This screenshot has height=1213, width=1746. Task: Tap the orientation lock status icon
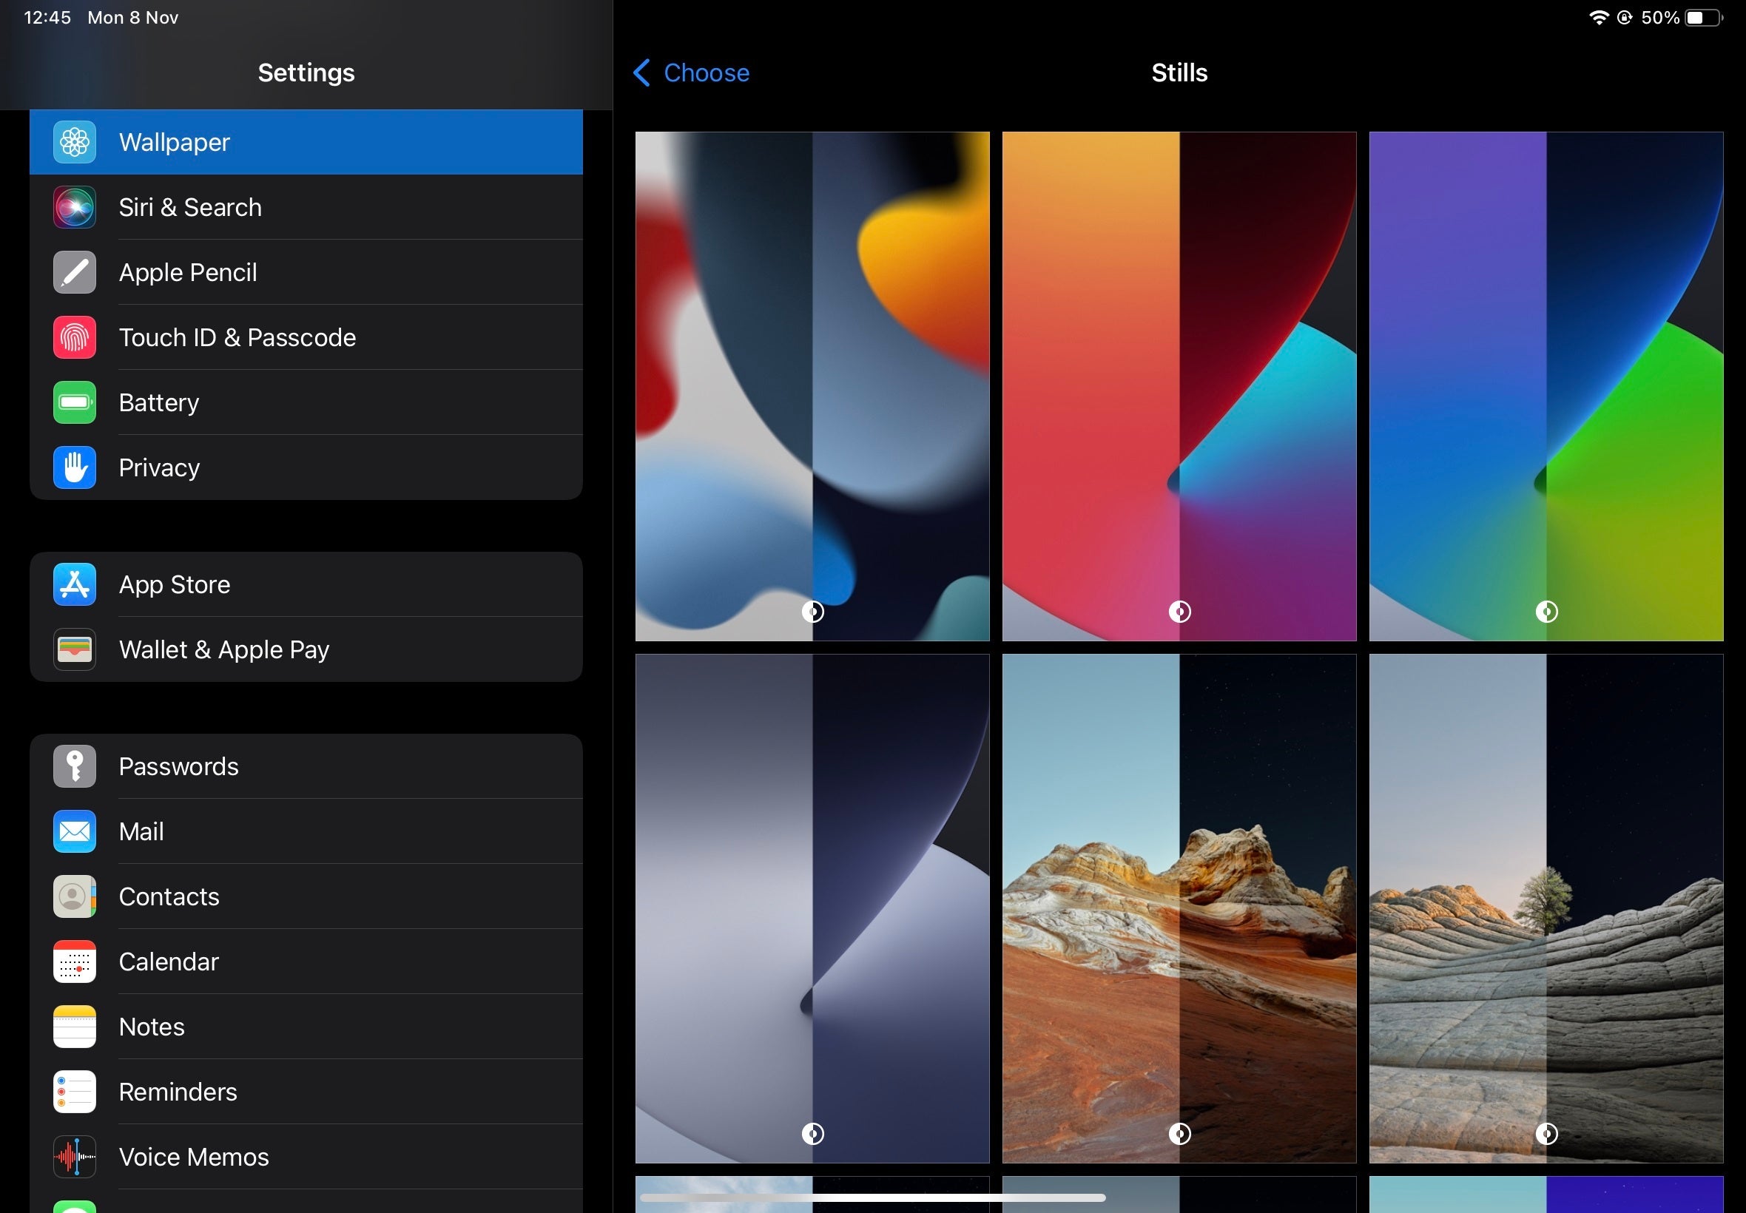click(1625, 18)
